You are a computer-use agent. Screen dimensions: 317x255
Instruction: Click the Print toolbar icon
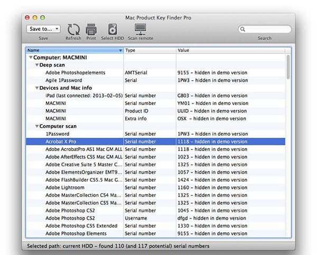91,30
